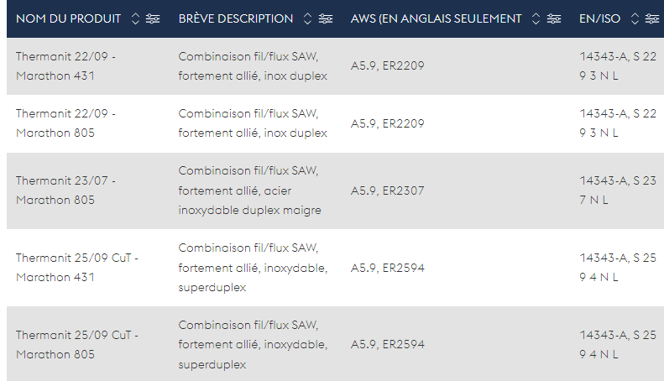
Task: Open Thermanit 23/07 - Marathon 805 product
Action: tap(65, 190)
